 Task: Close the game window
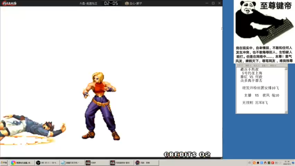[x=219, y=3]
